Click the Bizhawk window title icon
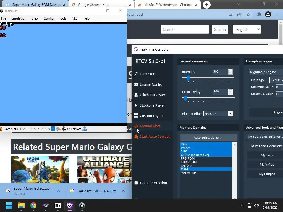The height and width of the screenshot is (212, 283). [x=2, y=11]
